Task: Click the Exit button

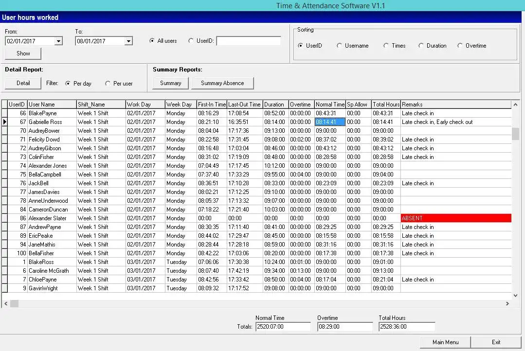Action: [496, 342]
